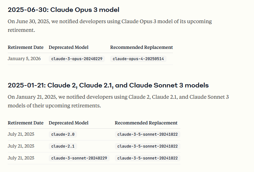
Task: Click Recommended Replacement header in Claude 2 table
Action: point(146,123)
